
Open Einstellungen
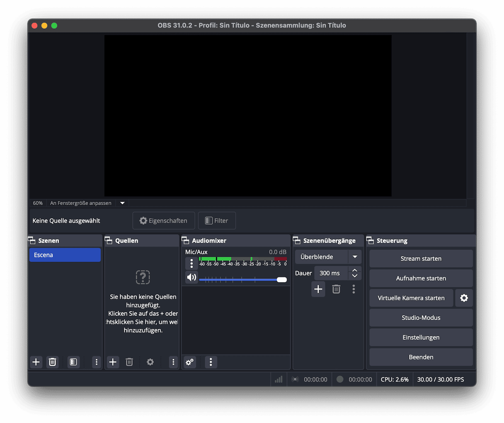421,337
